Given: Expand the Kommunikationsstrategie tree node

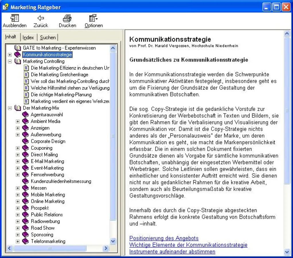Looking at the screenshot, I should [x=10, y=54].
